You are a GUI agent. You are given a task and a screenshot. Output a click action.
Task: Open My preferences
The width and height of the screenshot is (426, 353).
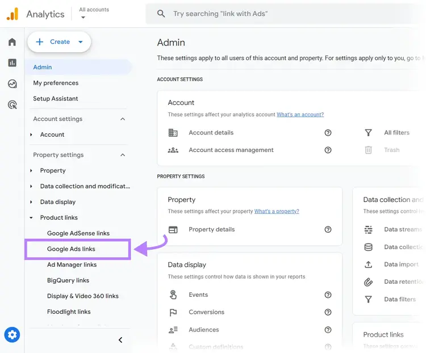pos(56,83)
